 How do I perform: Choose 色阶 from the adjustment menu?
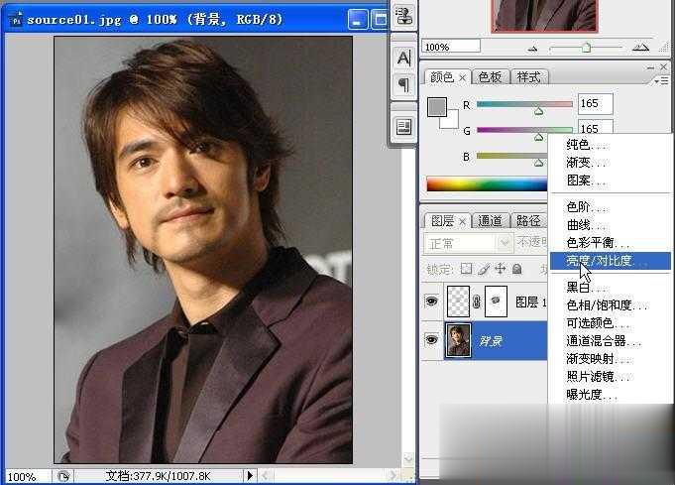611,207
